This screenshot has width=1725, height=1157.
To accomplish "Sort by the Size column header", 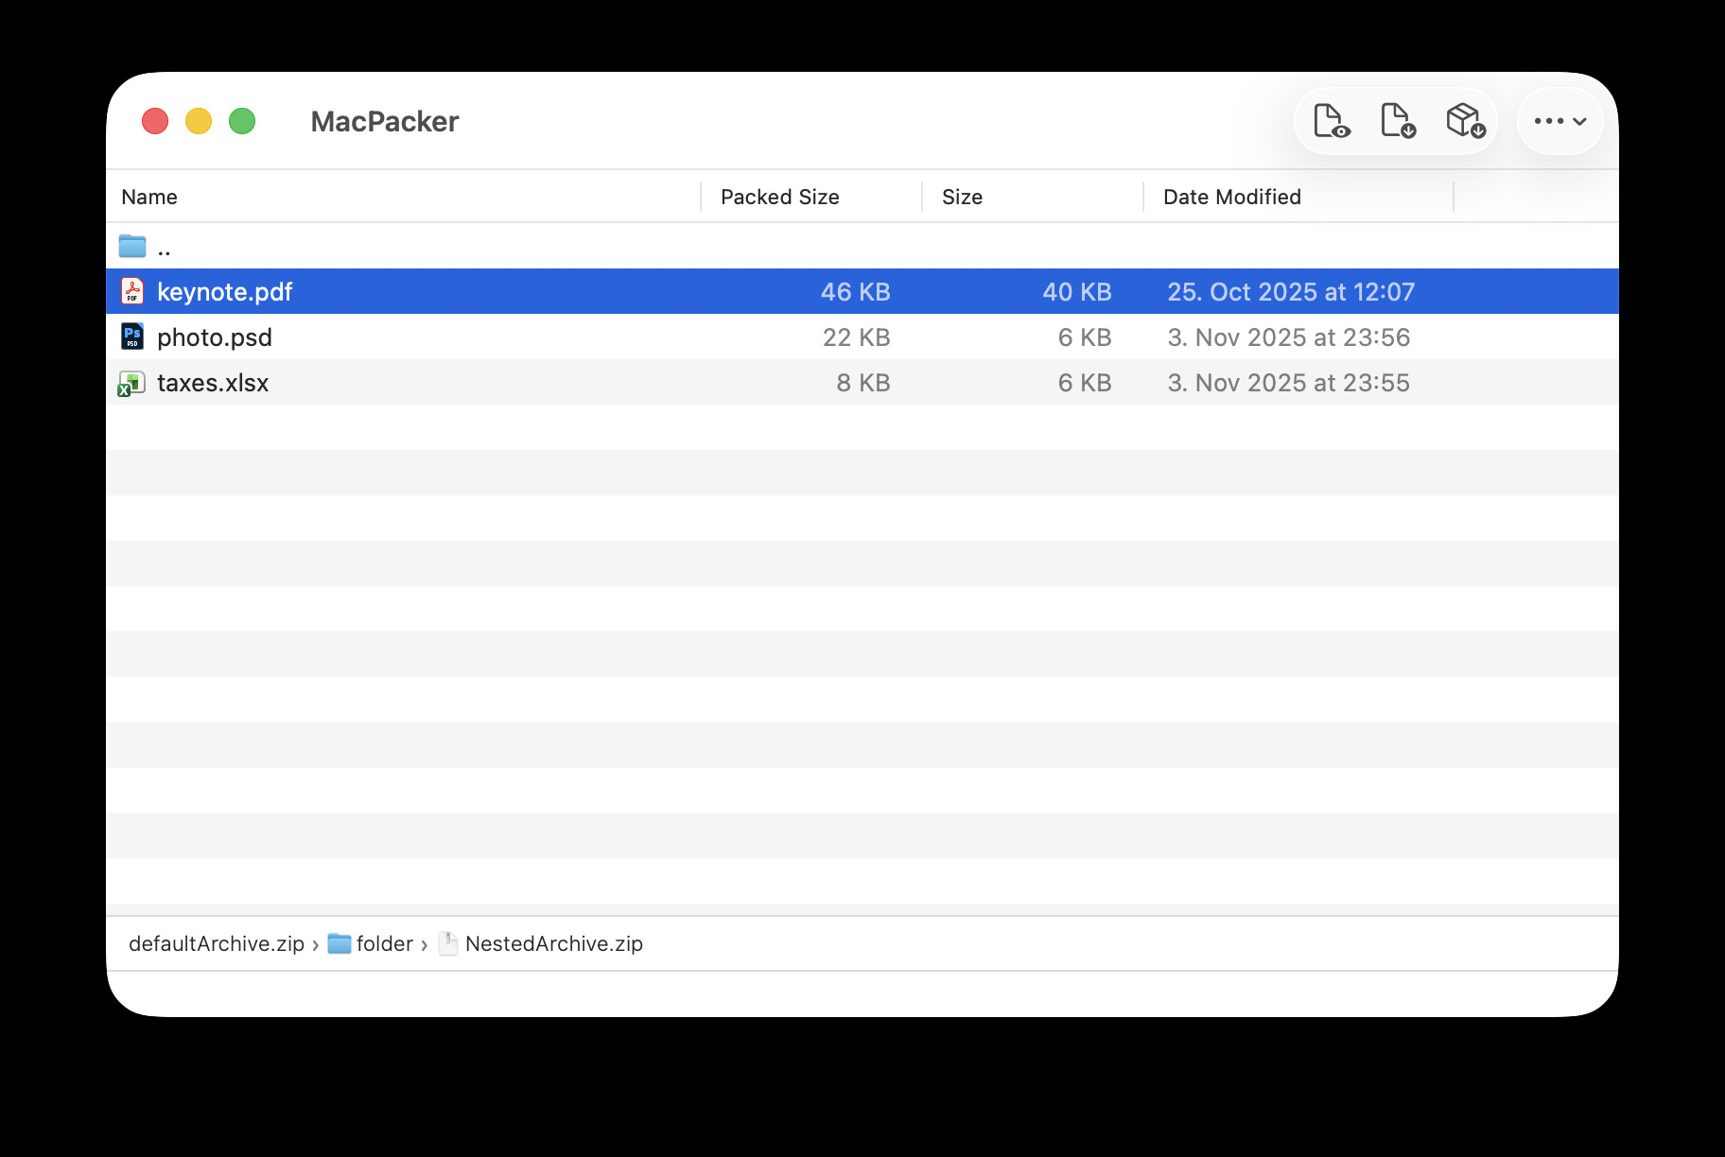I will point(962,197).
